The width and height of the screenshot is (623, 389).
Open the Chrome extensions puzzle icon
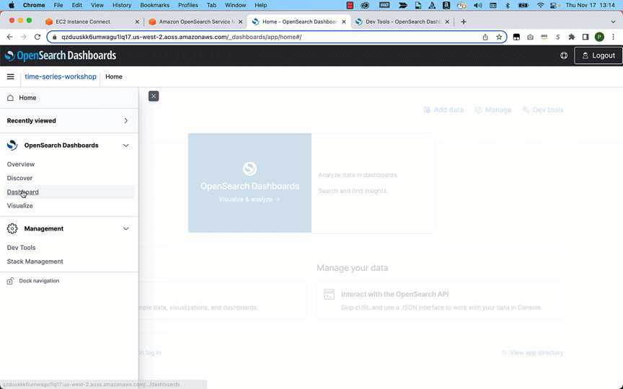pos(571,37)
